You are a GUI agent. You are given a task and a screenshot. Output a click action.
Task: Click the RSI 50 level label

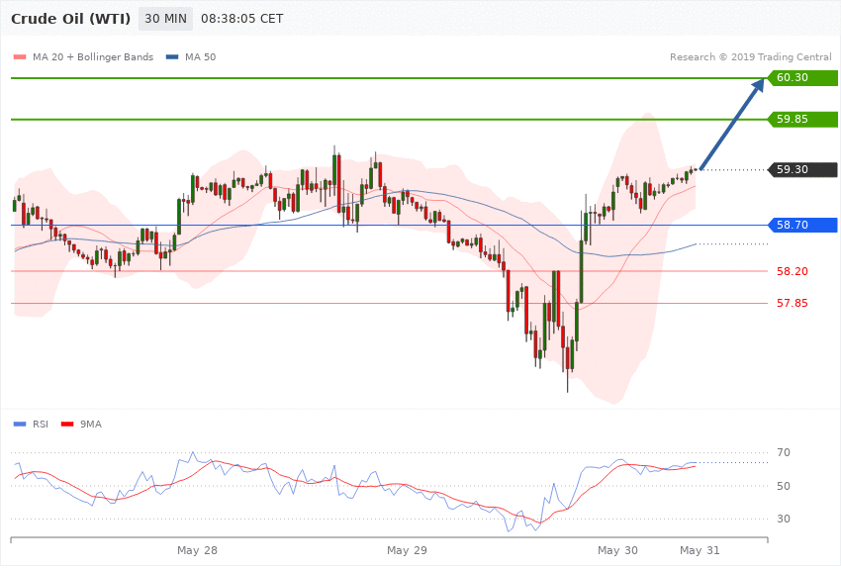783,486
